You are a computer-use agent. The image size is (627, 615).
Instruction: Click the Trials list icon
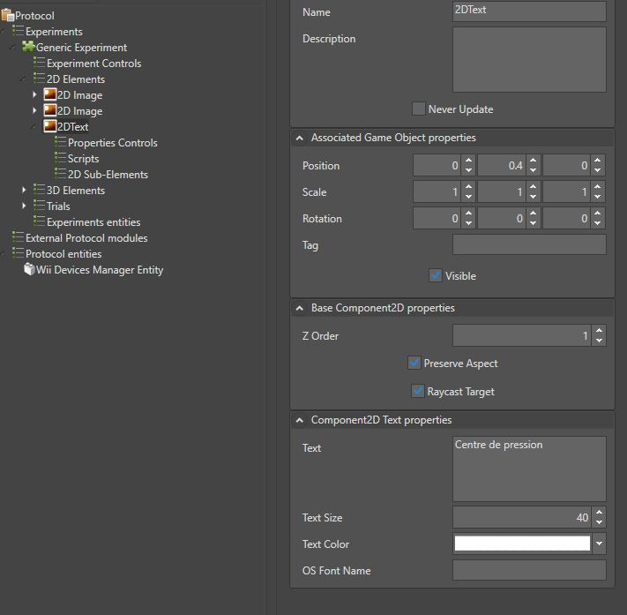[x=39, y=206]
